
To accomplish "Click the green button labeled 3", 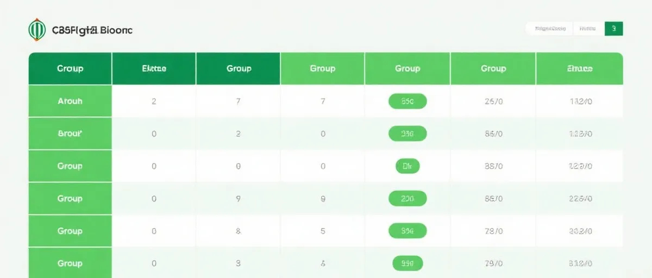I will pyautogui.click(x=613, y=29).
